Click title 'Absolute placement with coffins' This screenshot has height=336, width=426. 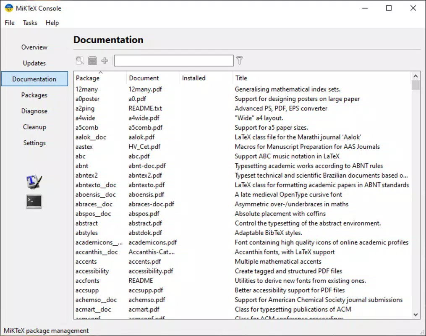pyautogui.click(x=280, y=214)
